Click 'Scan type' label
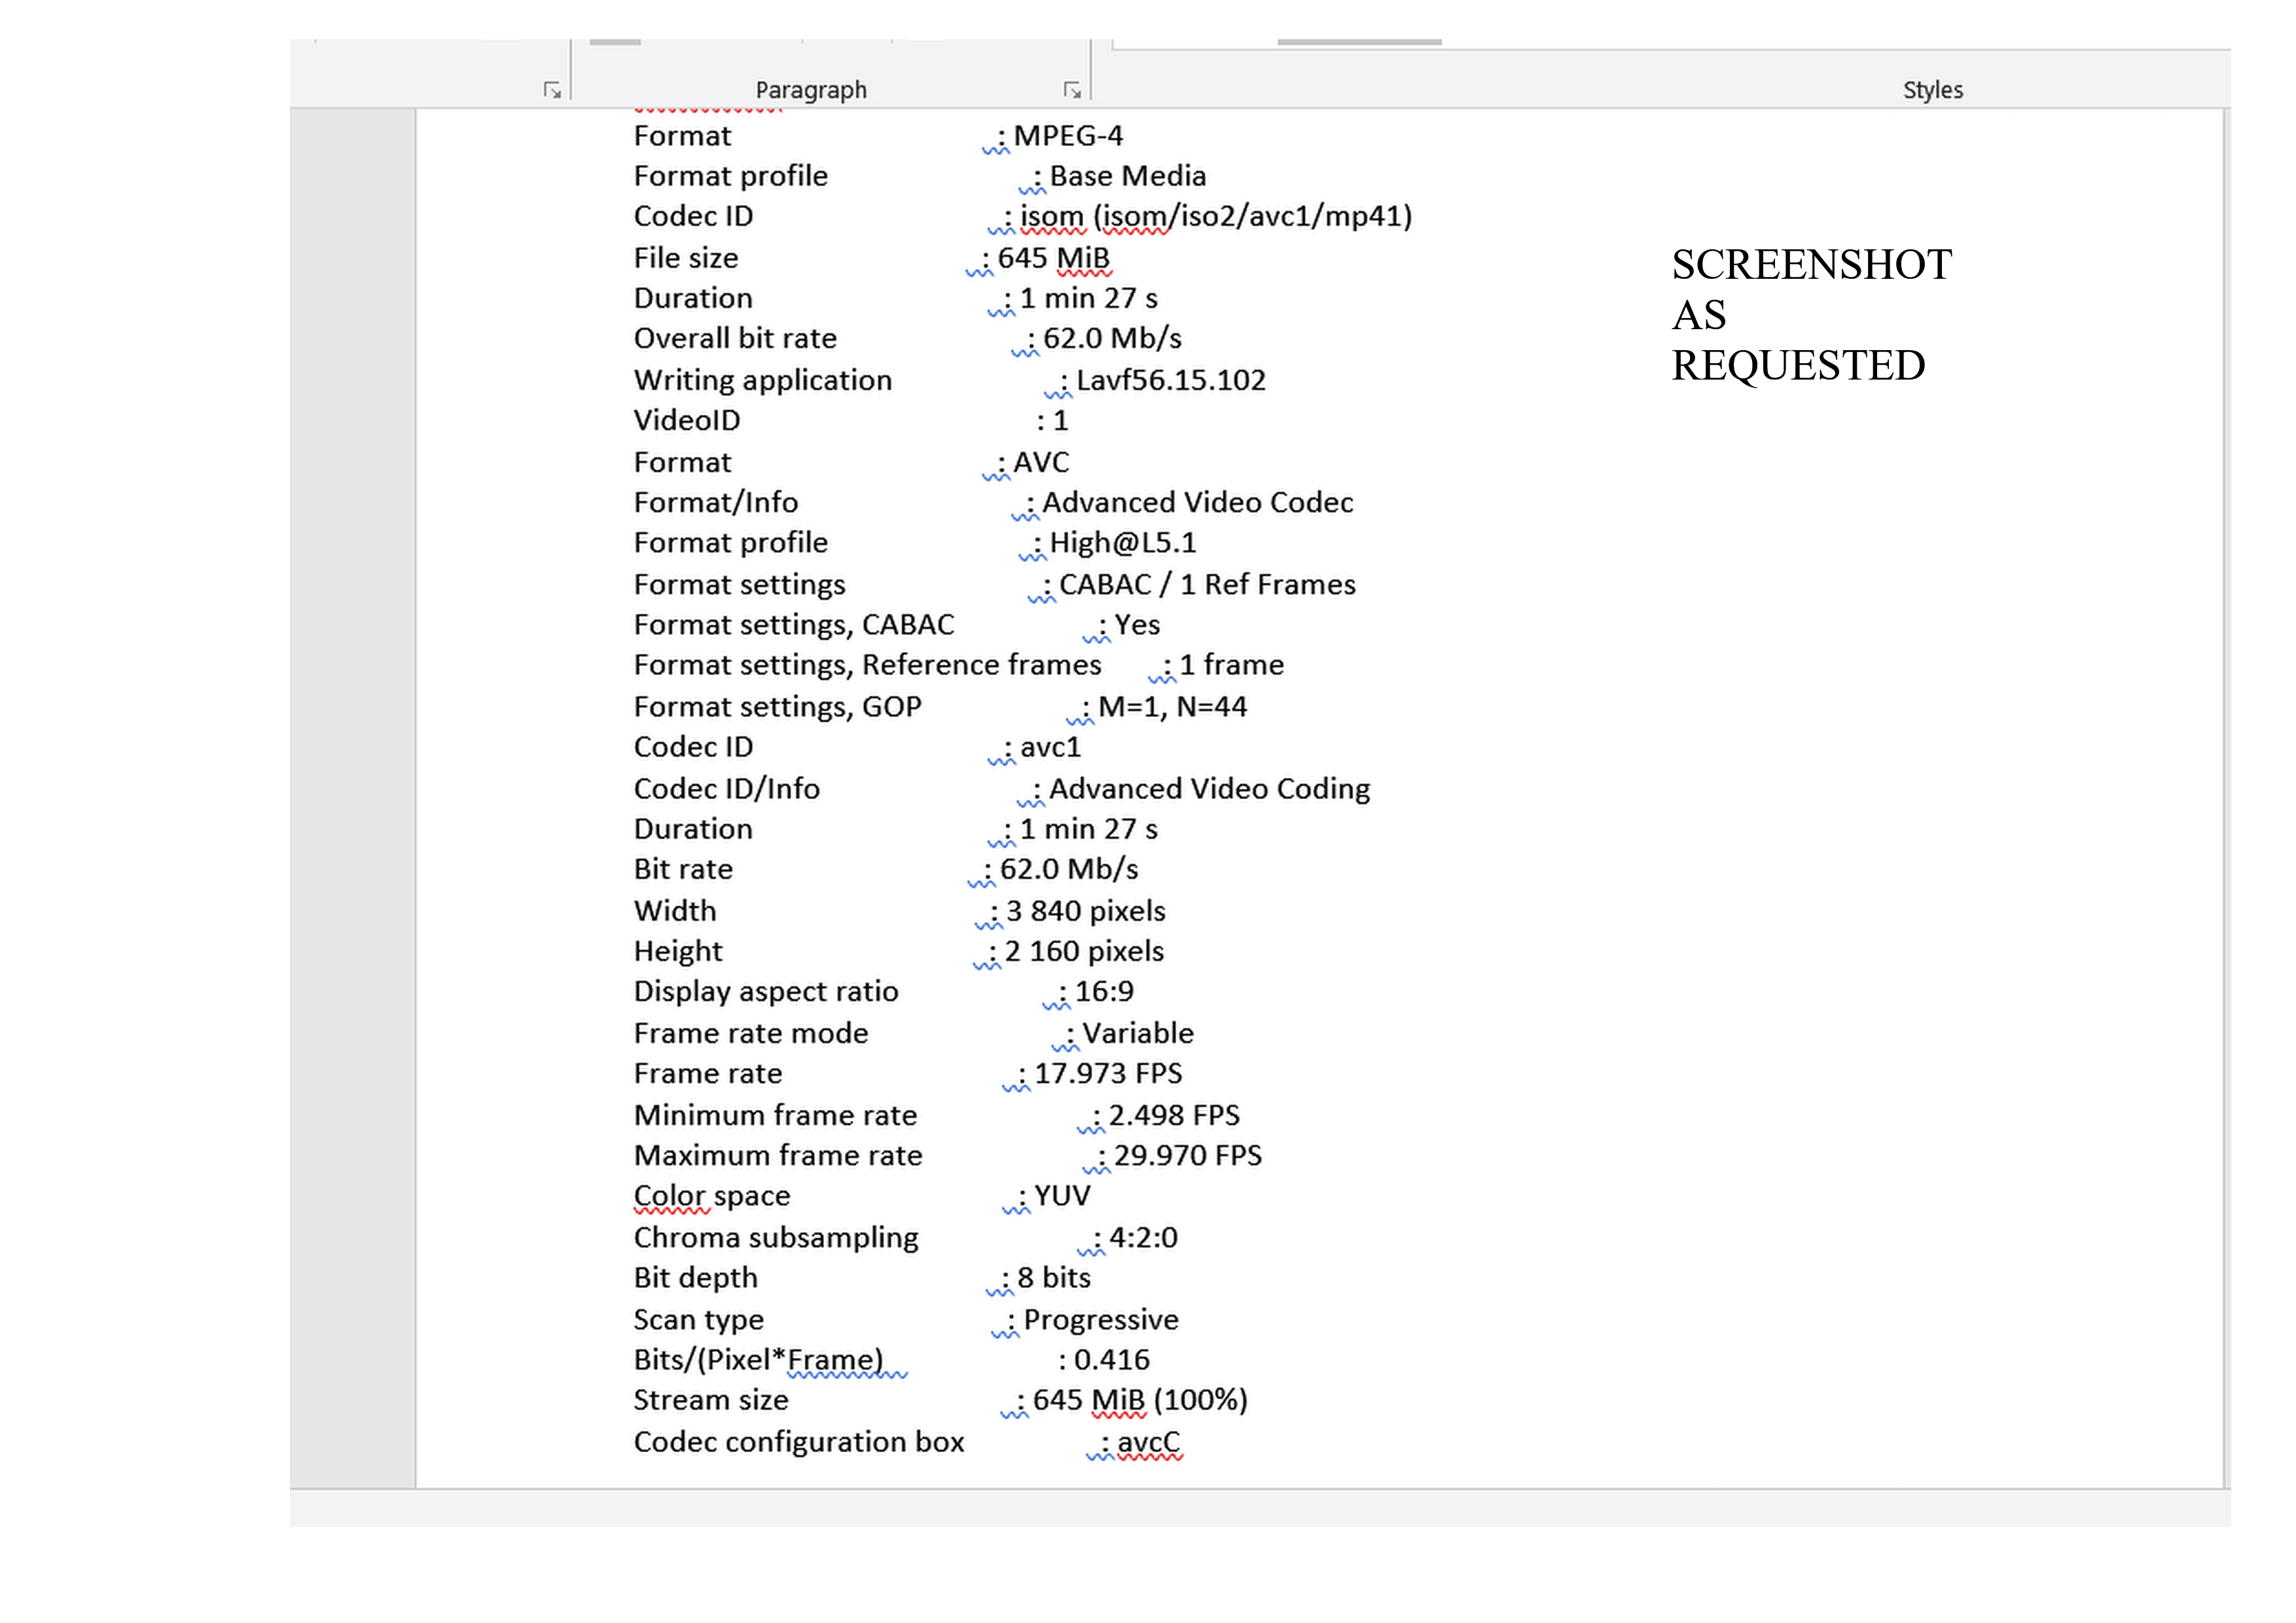 pyautogui.click(x=698, y=1320)
